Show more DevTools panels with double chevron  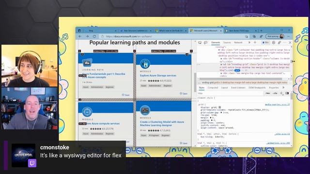pos(249,43)
